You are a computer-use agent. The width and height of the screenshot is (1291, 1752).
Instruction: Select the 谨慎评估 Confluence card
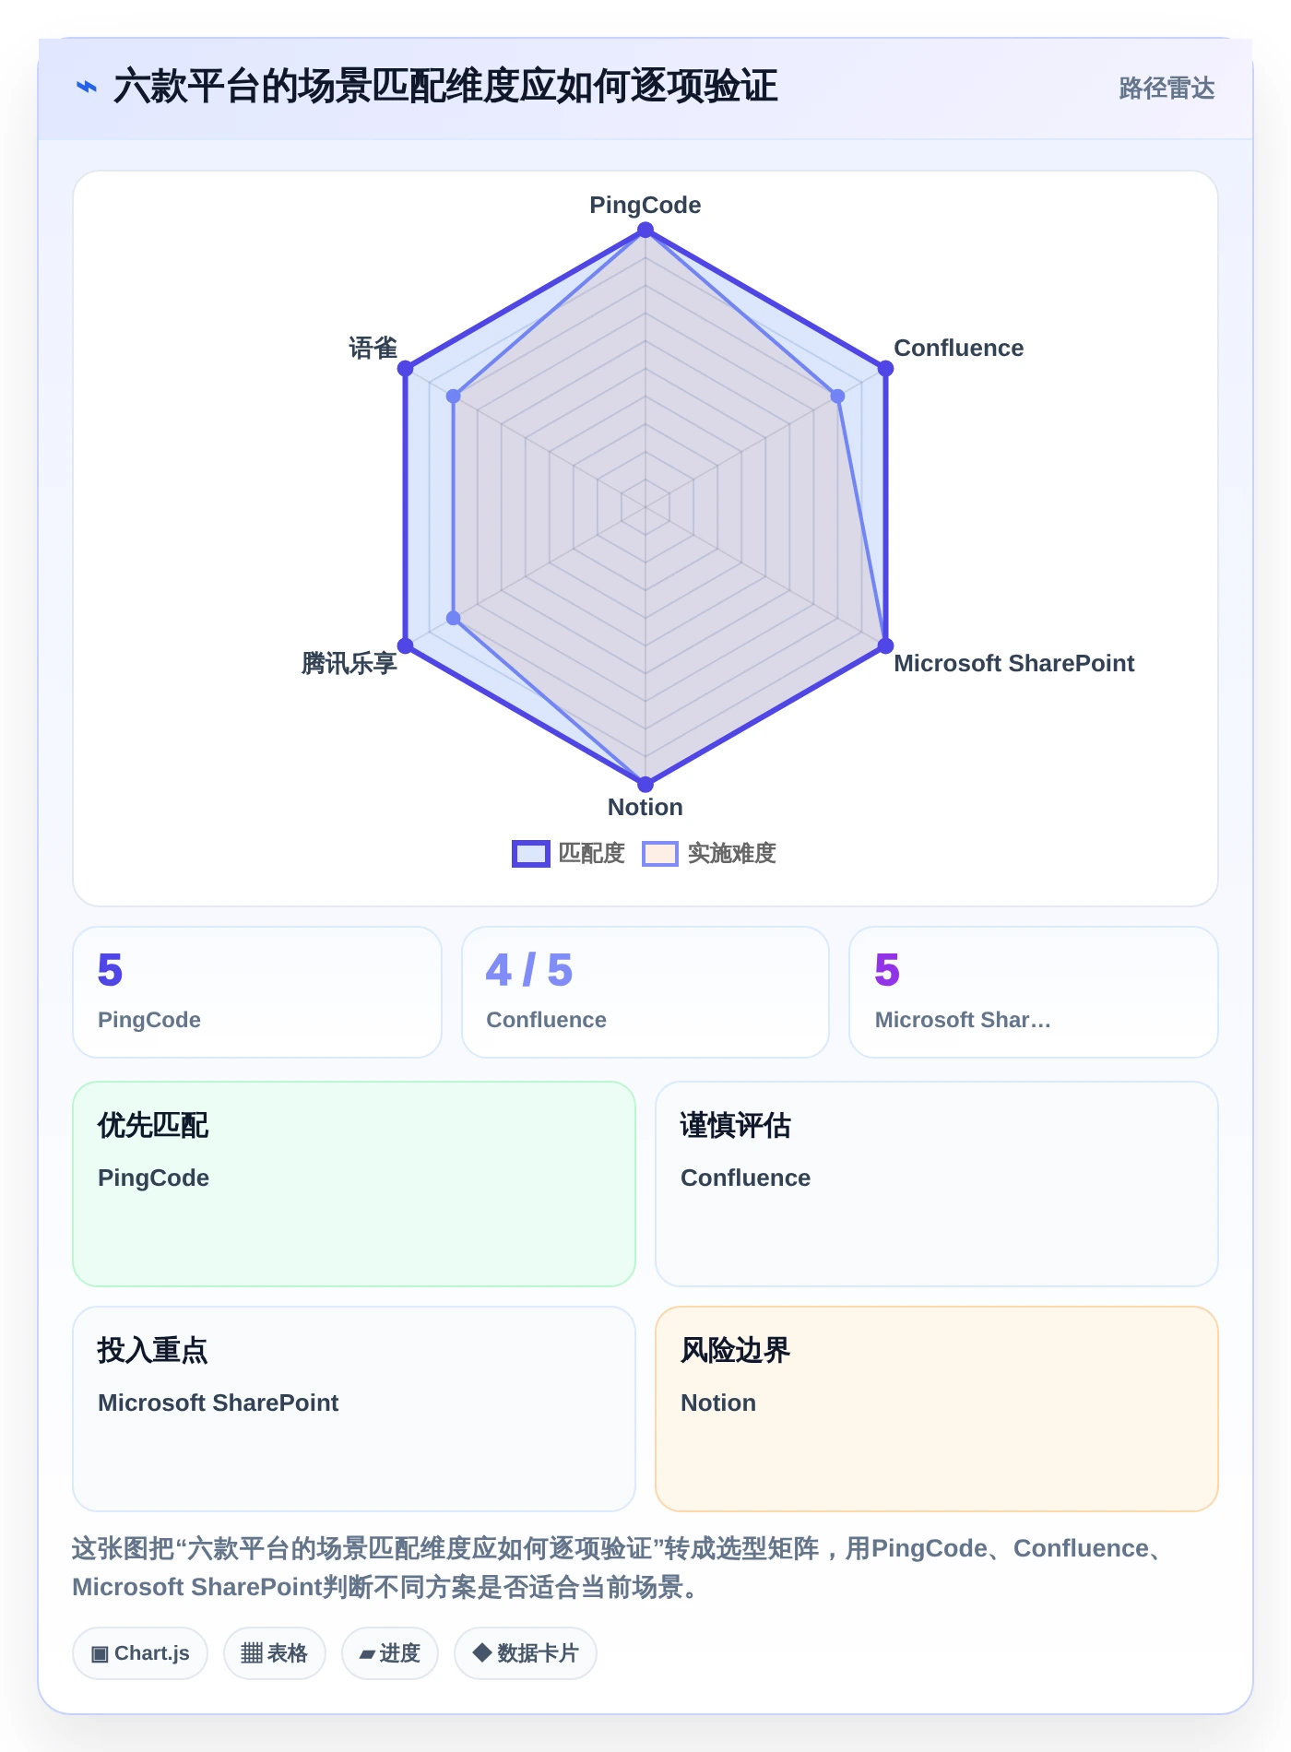pos(937,1184)
